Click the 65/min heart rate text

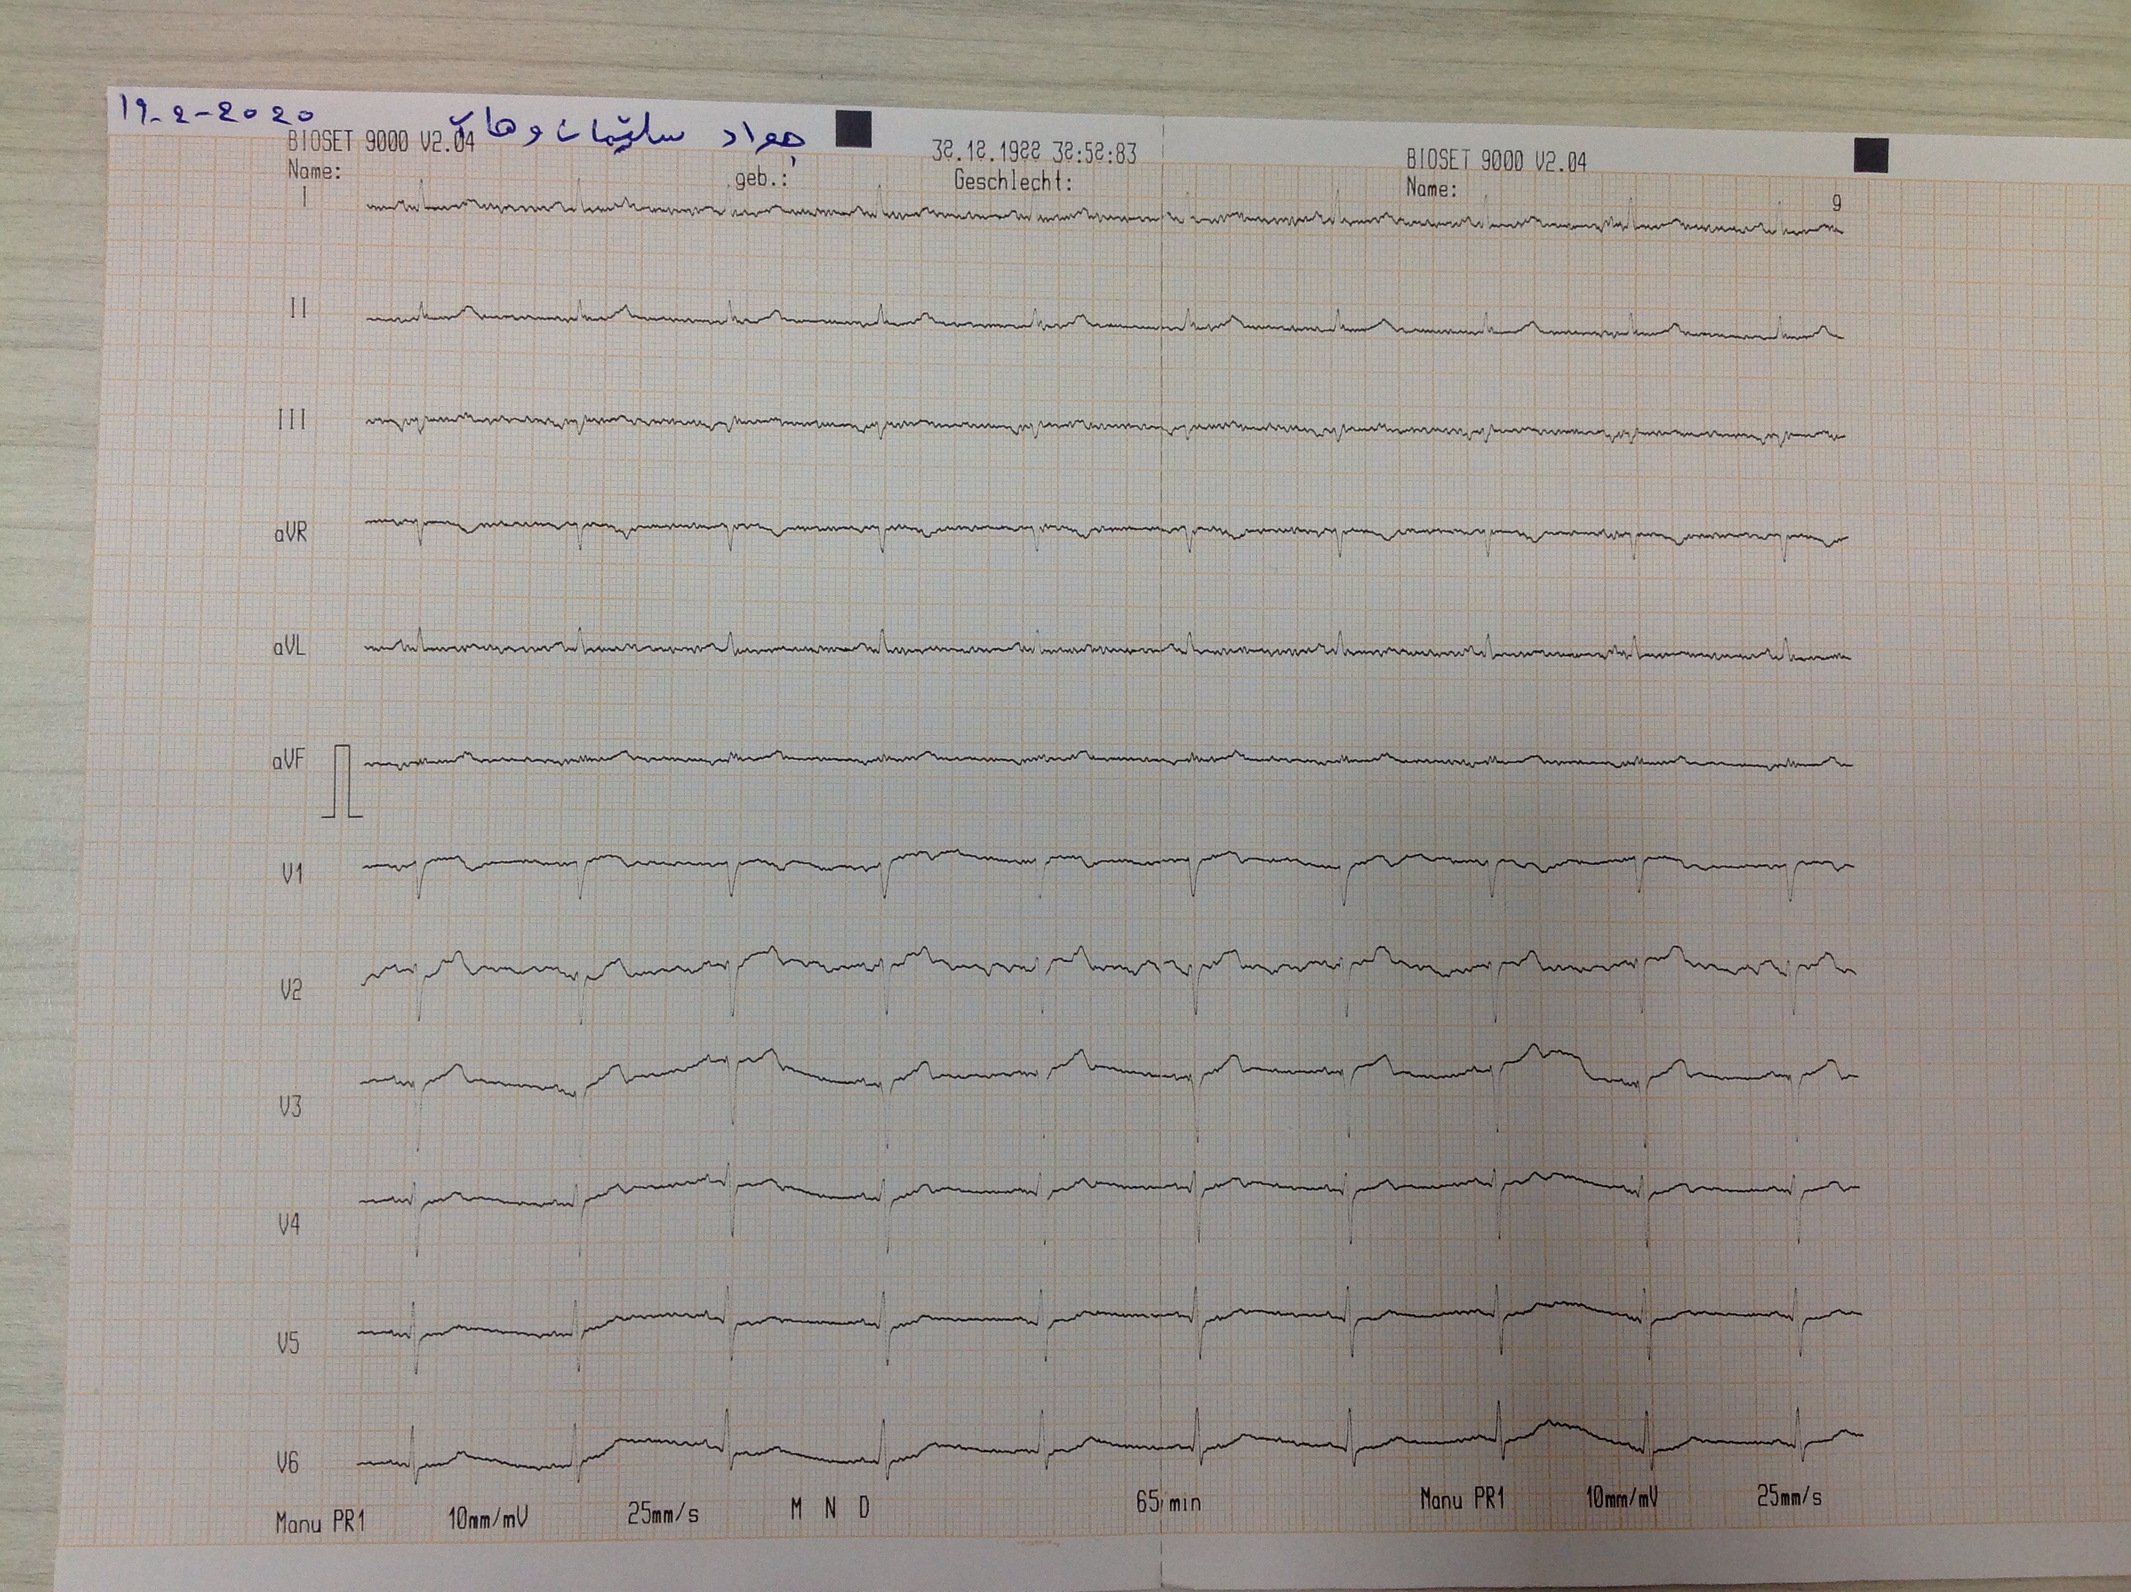(1167, 1502)
